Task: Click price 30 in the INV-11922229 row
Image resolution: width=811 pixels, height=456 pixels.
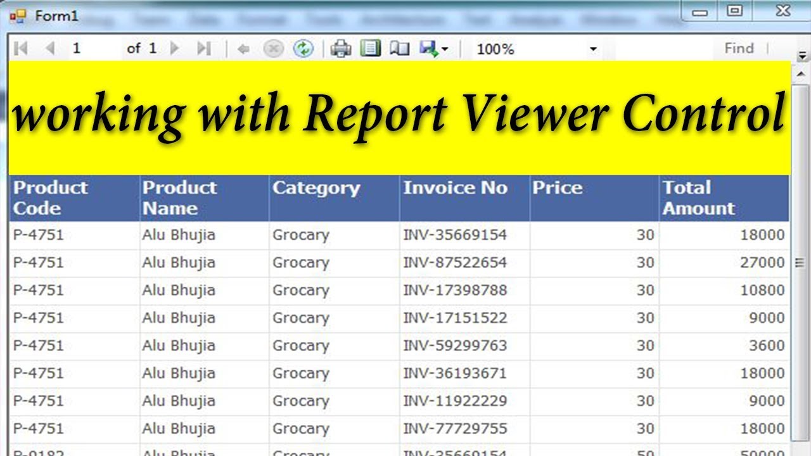Action: point(645,401)
